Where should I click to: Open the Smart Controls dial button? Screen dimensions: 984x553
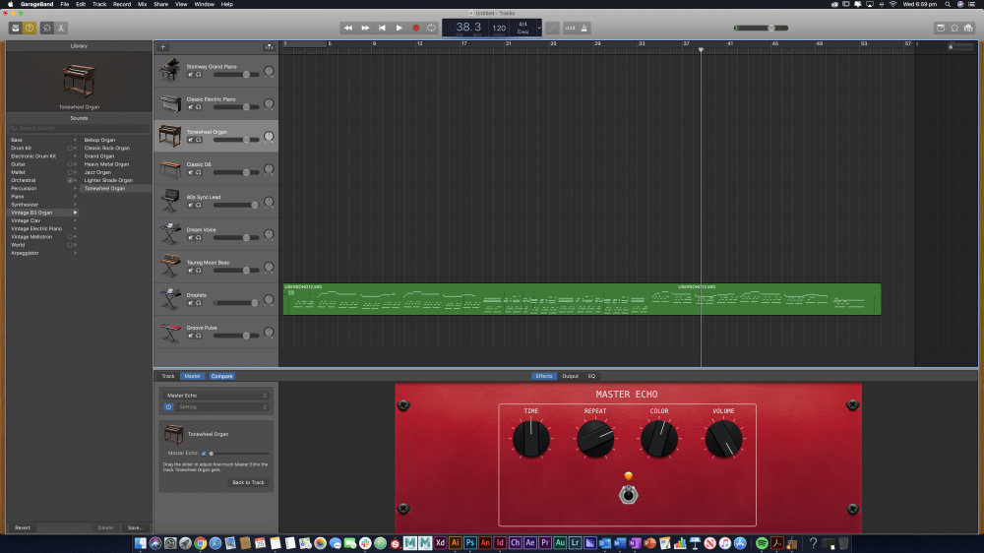47,28
